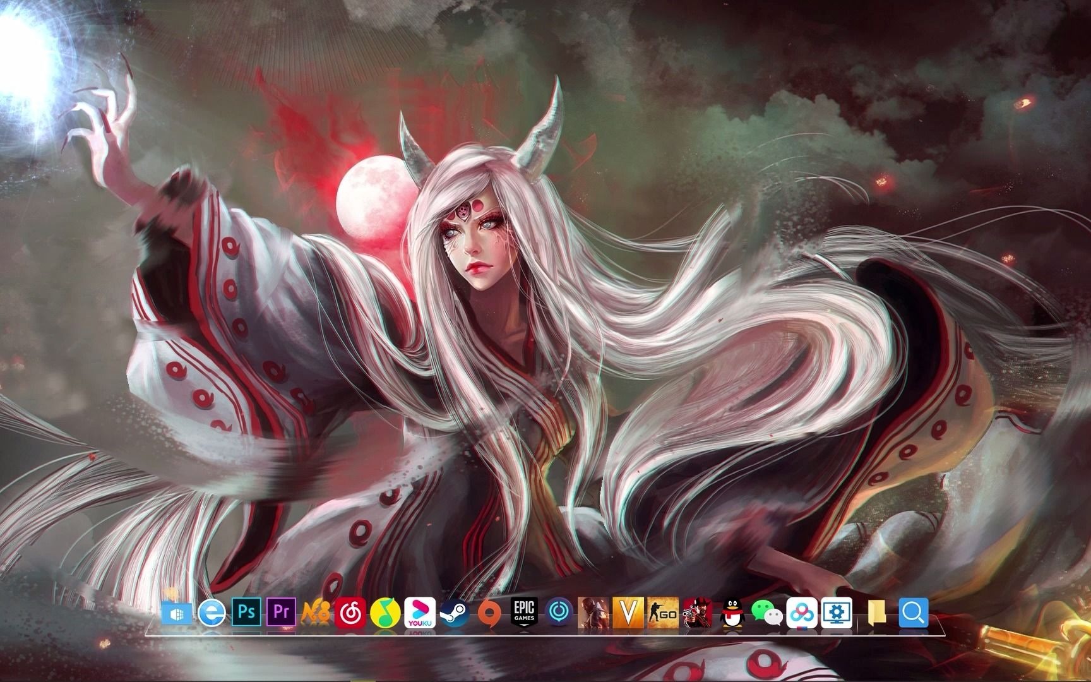The image size is (1091, 682).
Task: Open the Epic Games launcher
Action: click(524, 613)
